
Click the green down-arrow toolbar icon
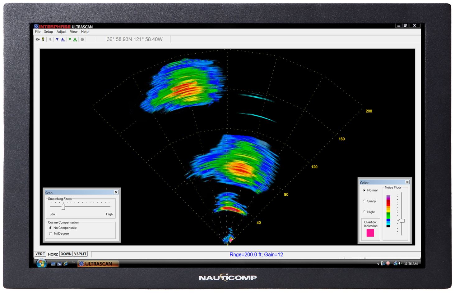[x=70, y=39]
